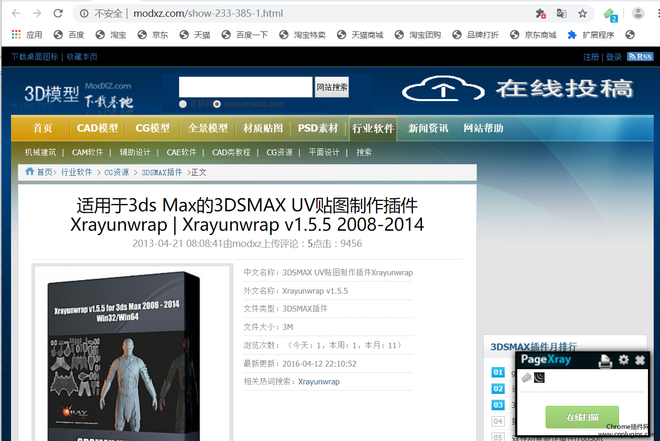Open the 品牌打折 bookmark
This screenshot has width=660, height=441.
click(x=476, y=35)
